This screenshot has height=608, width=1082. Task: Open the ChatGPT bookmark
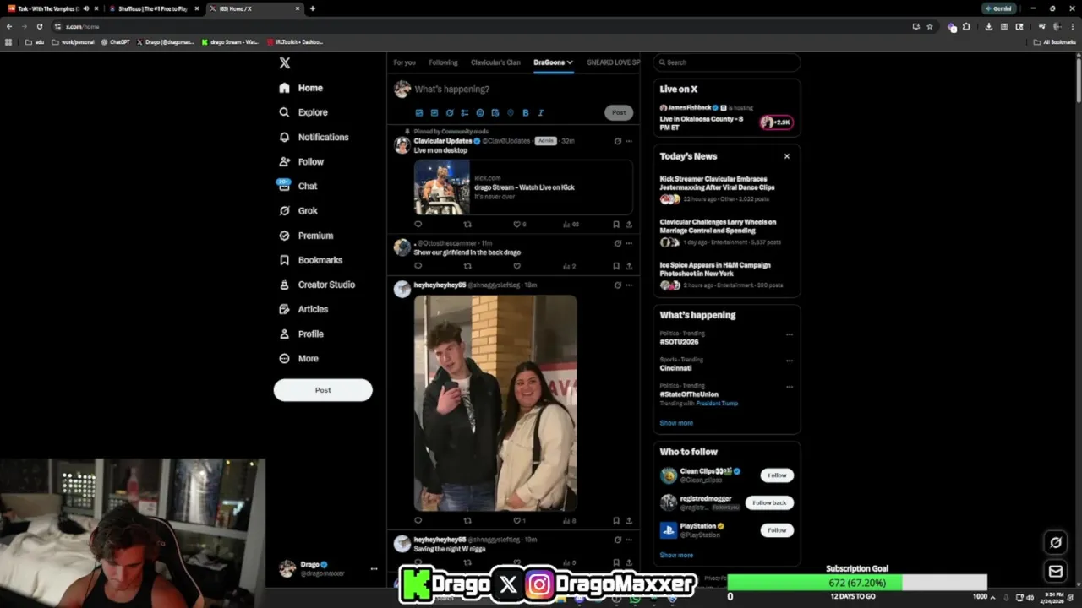pyautogui.click(x=116, y=41)
